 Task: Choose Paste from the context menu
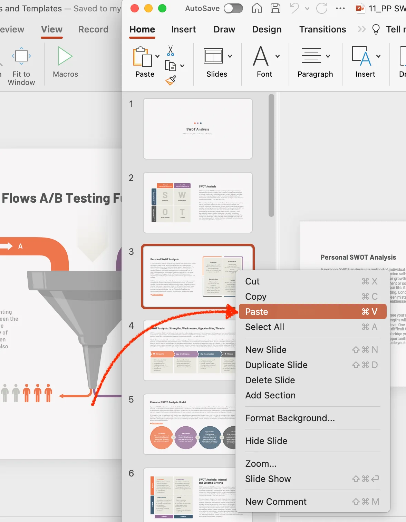313,312
